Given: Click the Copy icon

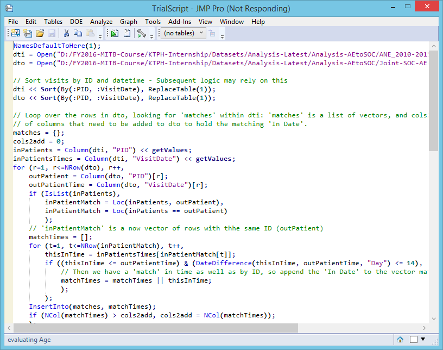Looking at the screenshot, I should 78,33.
